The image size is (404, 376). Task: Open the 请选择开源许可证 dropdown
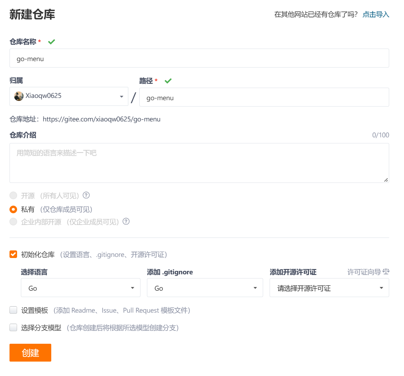pos(329,288)
